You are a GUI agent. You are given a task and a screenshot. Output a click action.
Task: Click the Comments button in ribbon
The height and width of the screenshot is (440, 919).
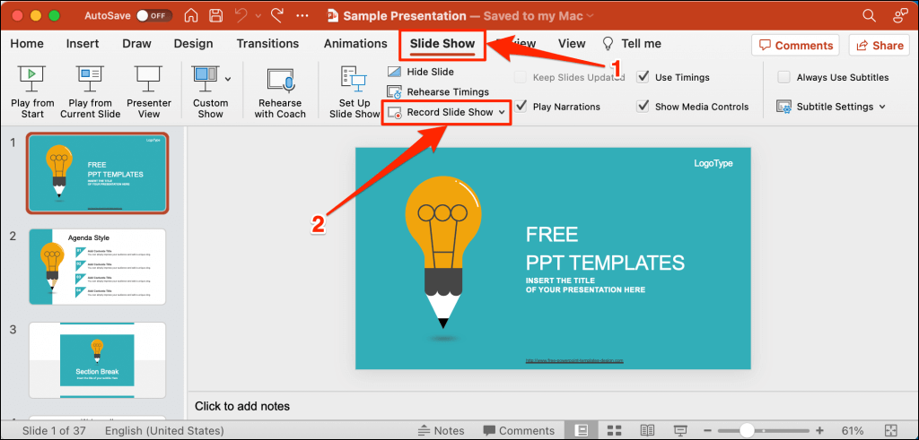click(795, 45)
